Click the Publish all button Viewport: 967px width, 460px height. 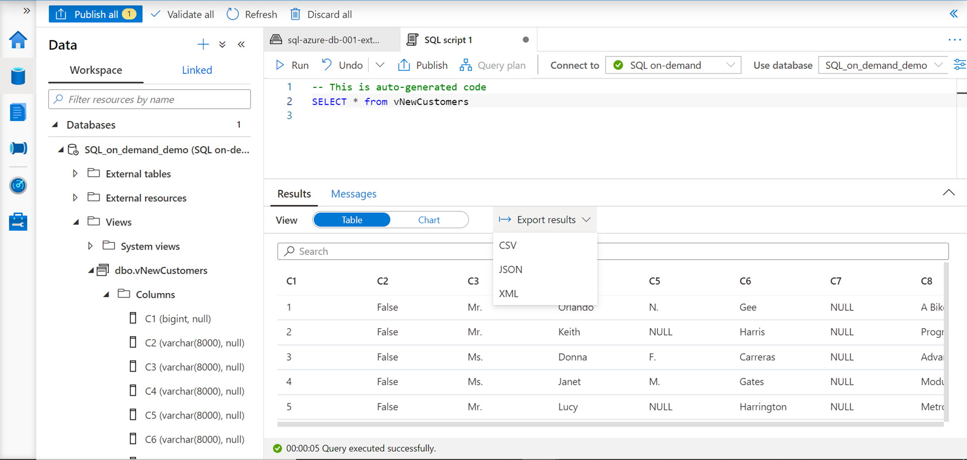95,14
